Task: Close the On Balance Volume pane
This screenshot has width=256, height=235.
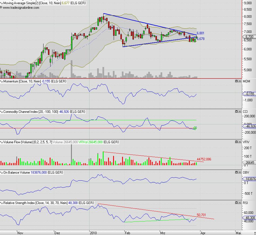Action: [x=240, y=172]
